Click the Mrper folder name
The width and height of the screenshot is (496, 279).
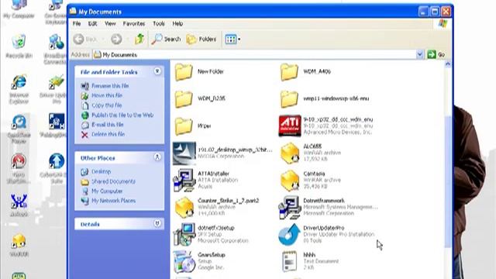205,126
